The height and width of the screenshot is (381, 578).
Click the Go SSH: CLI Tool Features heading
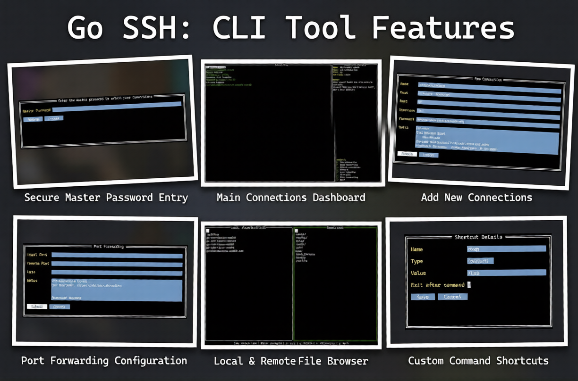coord(290,27)
